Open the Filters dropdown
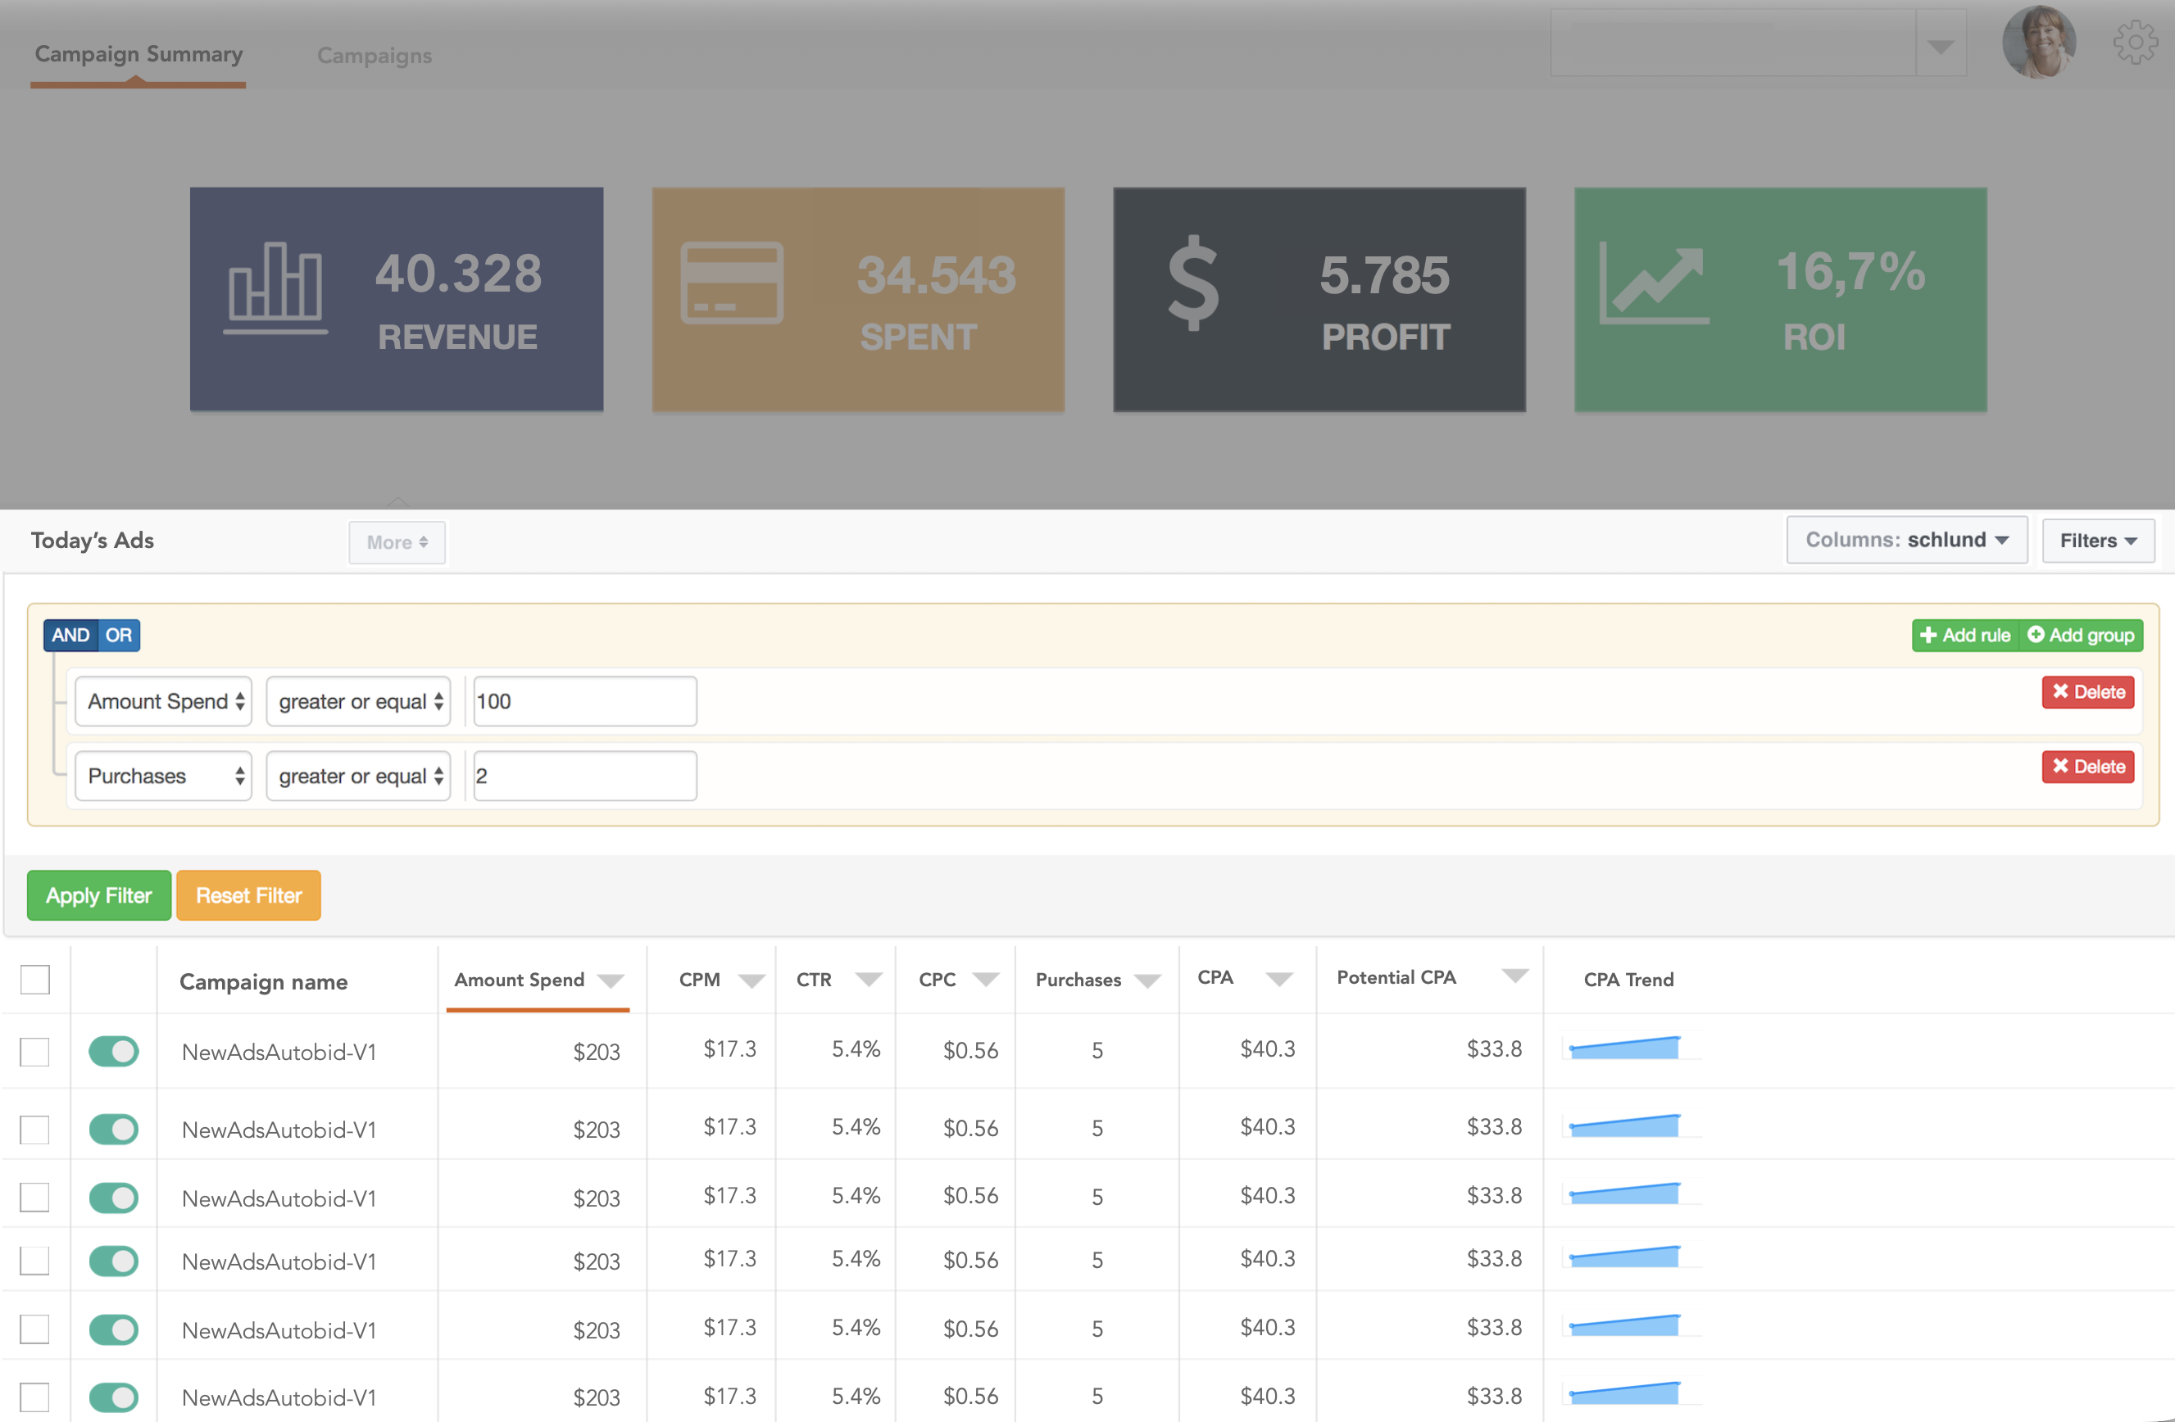This screenshot has height=1422, width=2175. tap(2096, 540)
